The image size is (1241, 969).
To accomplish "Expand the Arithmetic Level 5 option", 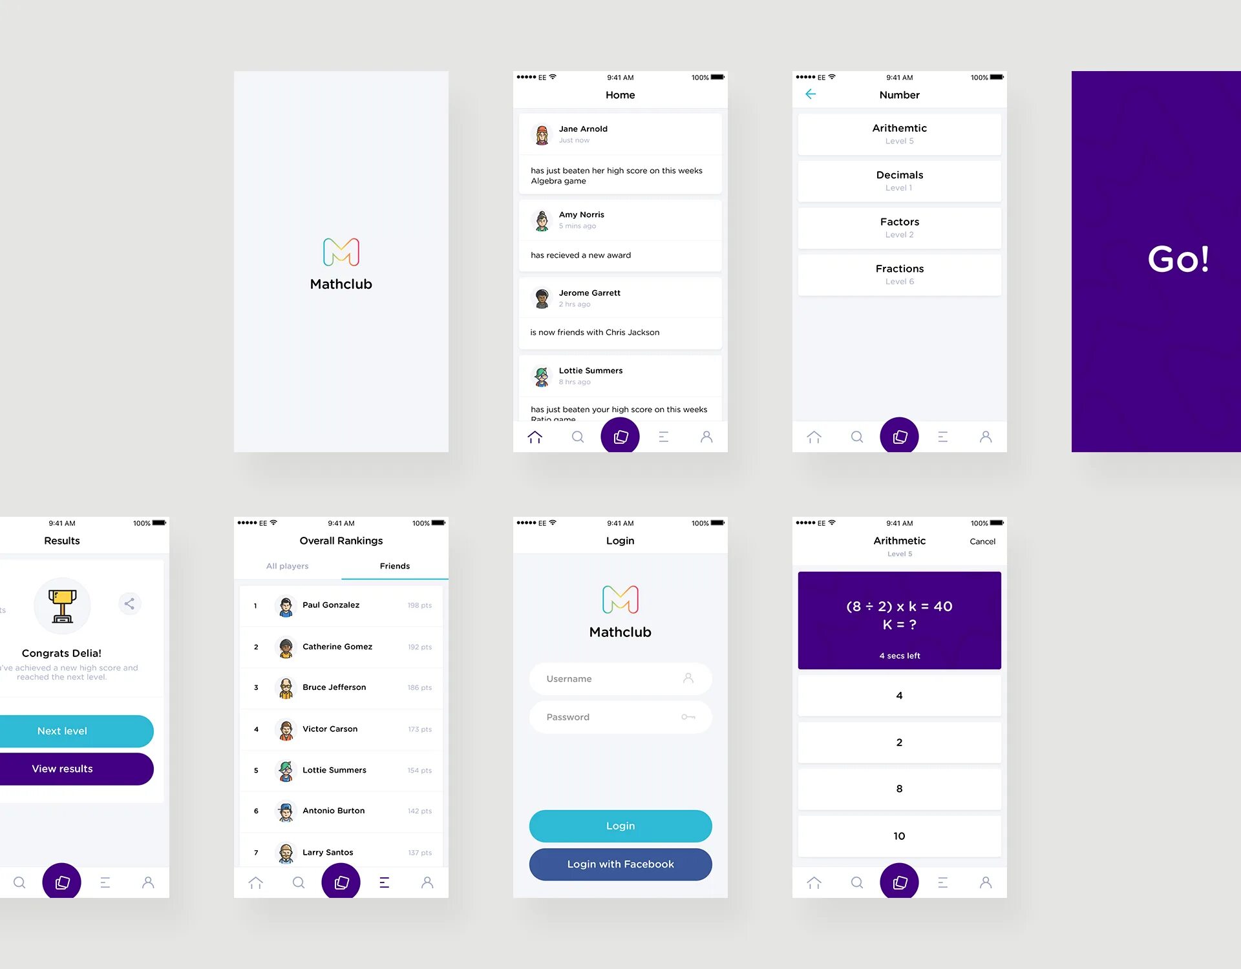I will click(896, 136).
